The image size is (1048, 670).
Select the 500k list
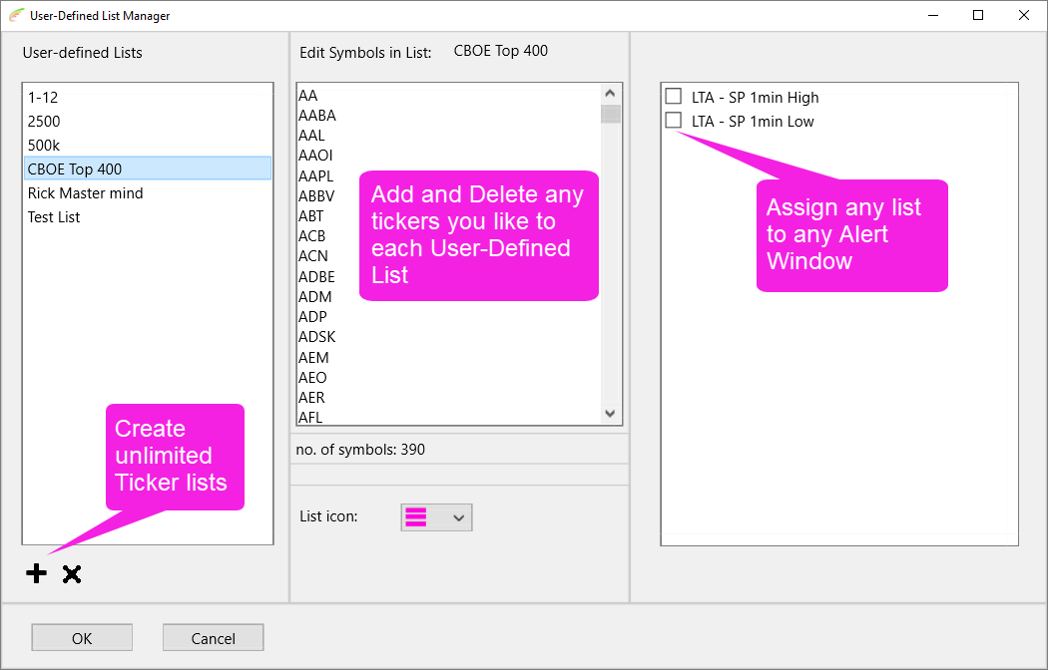coord(148,146)
